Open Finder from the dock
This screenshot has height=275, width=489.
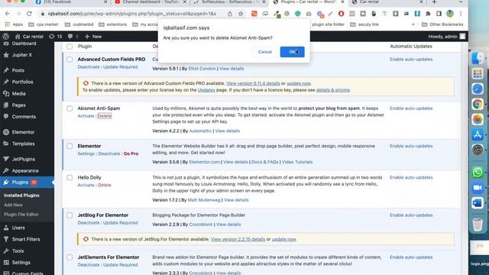pos(477,58)
